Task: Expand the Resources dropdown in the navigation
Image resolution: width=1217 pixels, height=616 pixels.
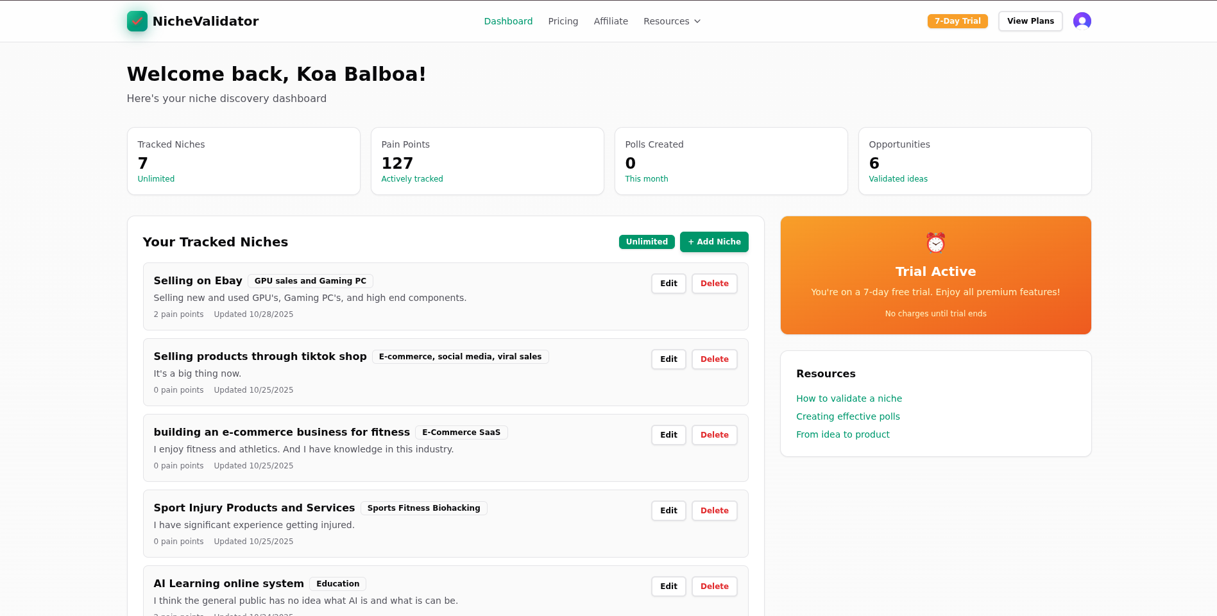Action: (x=672, y=21)
